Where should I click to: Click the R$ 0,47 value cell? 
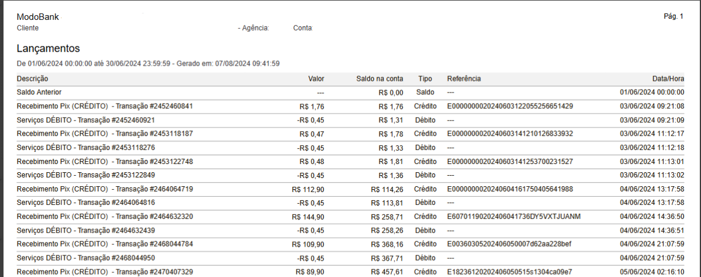[x=311, y=134]
